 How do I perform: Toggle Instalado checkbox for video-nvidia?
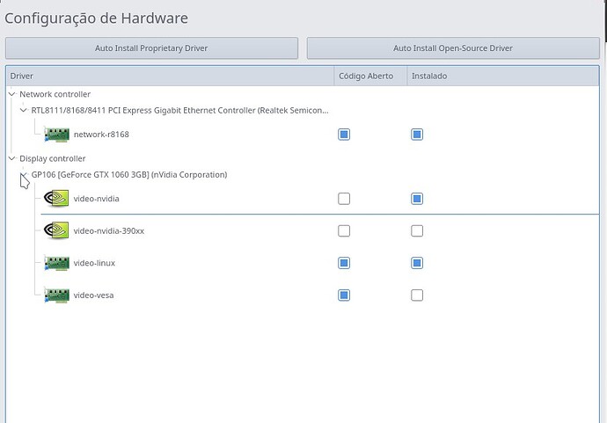(x=417, y=199)
